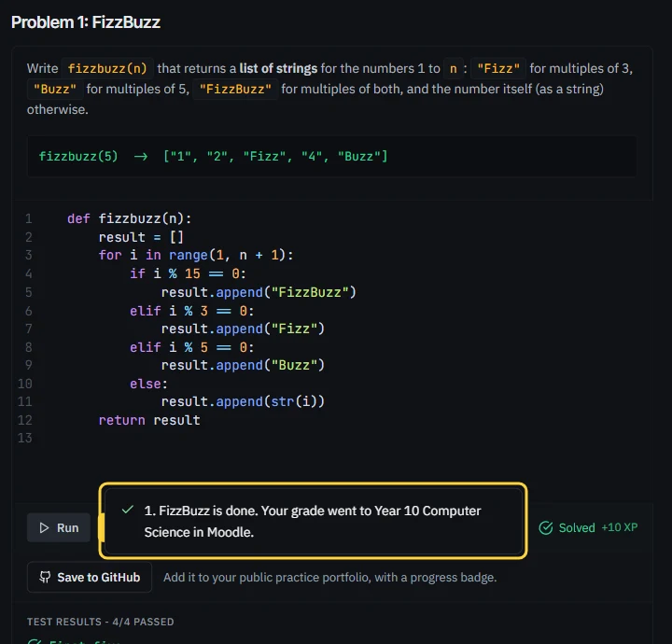Click Save to GitHub button
Viewport: 672px width, 644px height.
[x=90, y=577]
